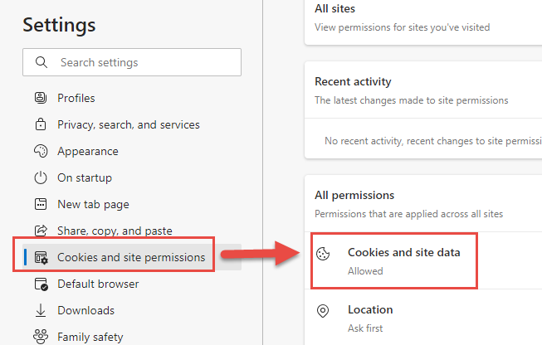Click the On startup power icon

tap(41, 177)
